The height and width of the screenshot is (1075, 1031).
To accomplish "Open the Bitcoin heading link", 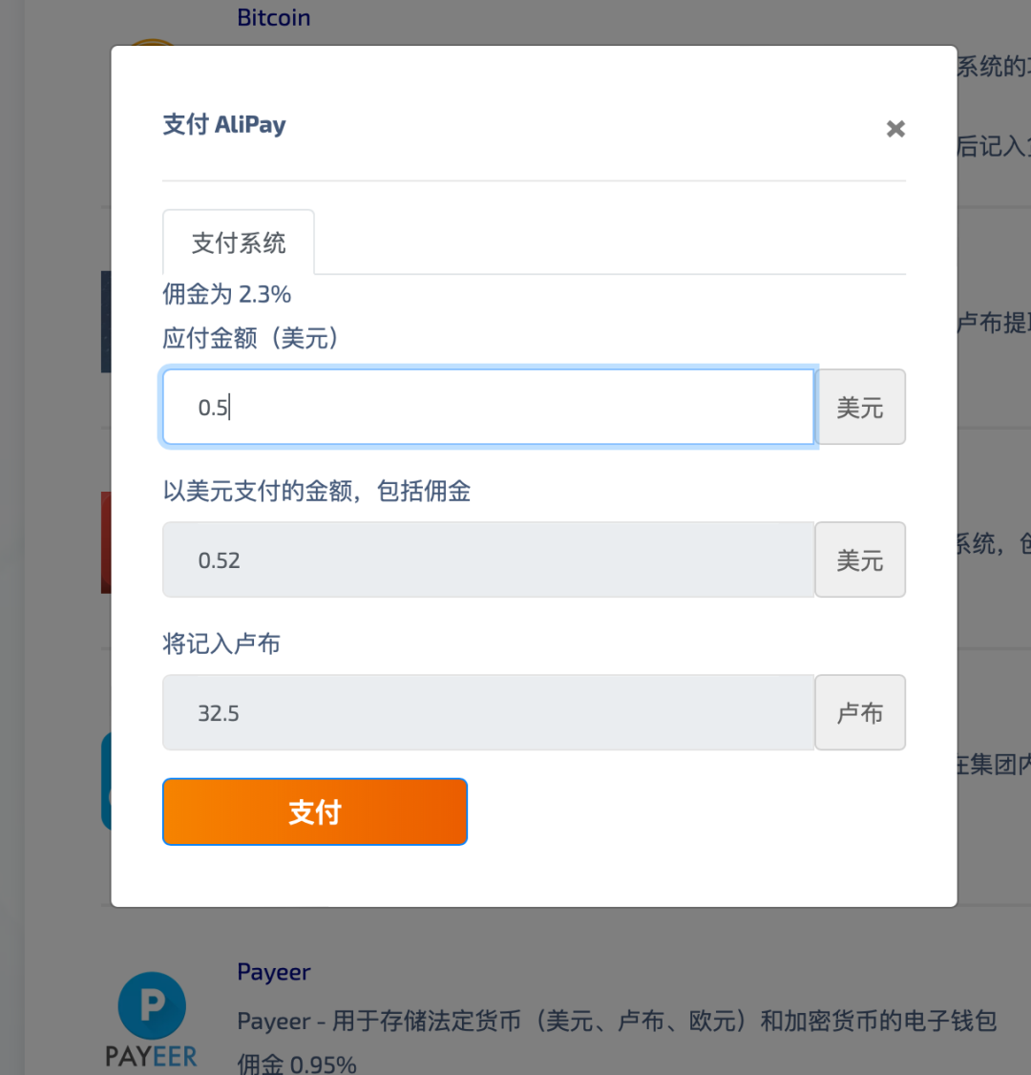I will click(x=274, y=18).
